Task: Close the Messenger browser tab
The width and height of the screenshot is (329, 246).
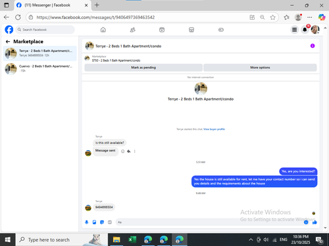Action: [x=86, y=5]
